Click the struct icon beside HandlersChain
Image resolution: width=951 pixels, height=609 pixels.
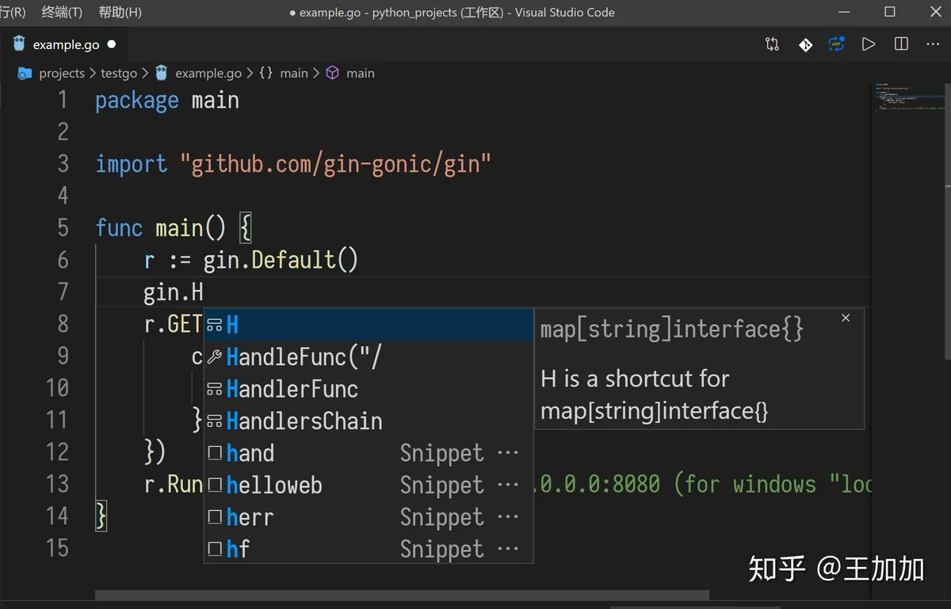(x=214, y=421)
